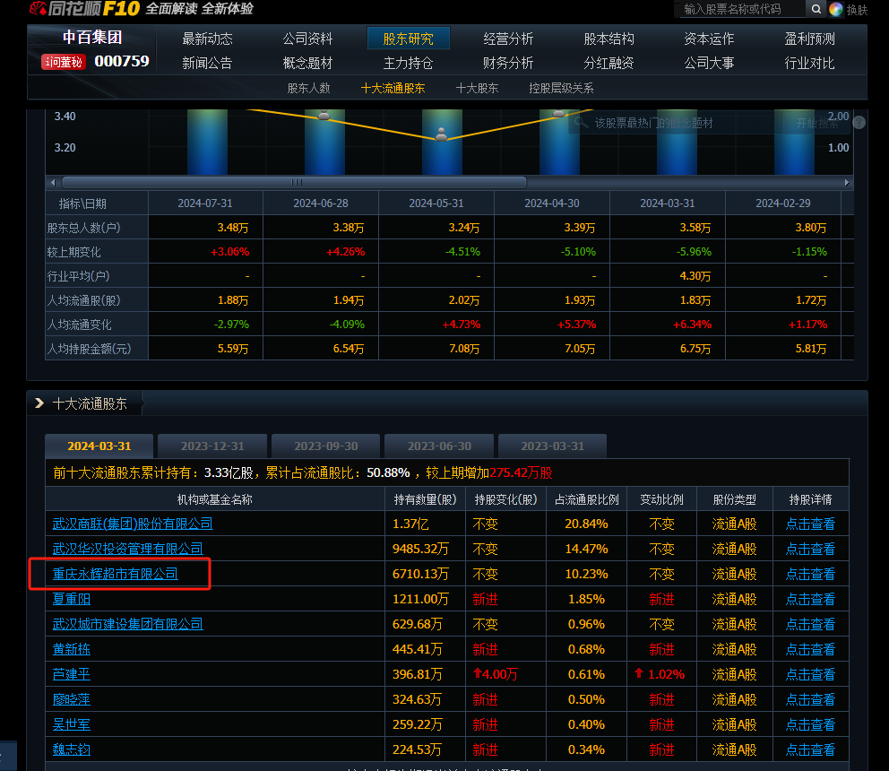
Task: Click 点击查看 for 武汉商联 row
Action: click(810, 524)
